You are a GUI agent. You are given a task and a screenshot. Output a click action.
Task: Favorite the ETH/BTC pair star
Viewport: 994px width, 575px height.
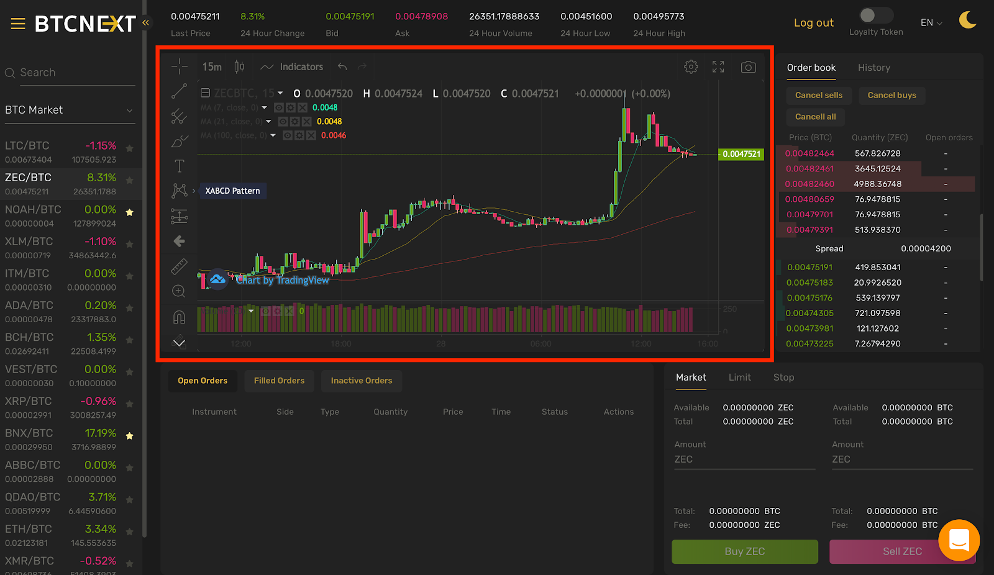[x=129, y=532]
